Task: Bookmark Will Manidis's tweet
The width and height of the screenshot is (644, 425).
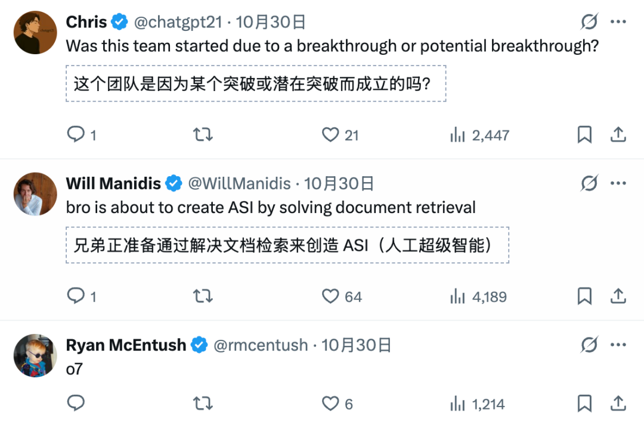Action: point(584,296)
